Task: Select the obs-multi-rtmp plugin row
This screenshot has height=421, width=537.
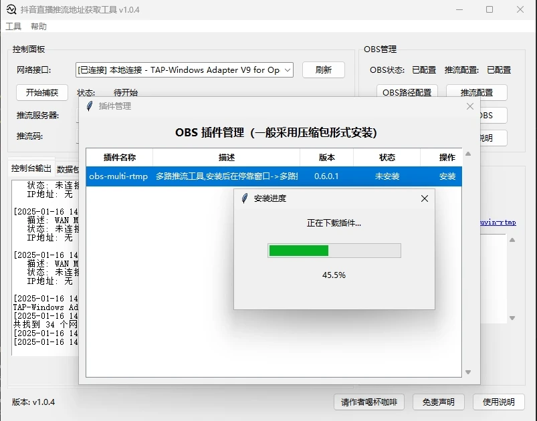Action: pos(274,176)
